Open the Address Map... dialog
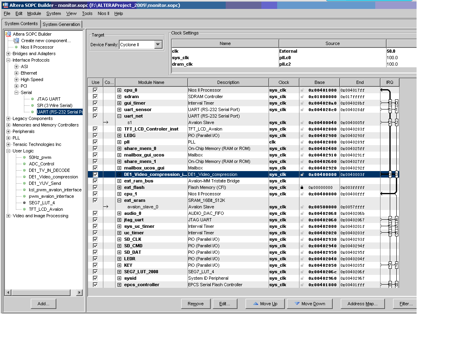466x345 pixels. point(362,304)
